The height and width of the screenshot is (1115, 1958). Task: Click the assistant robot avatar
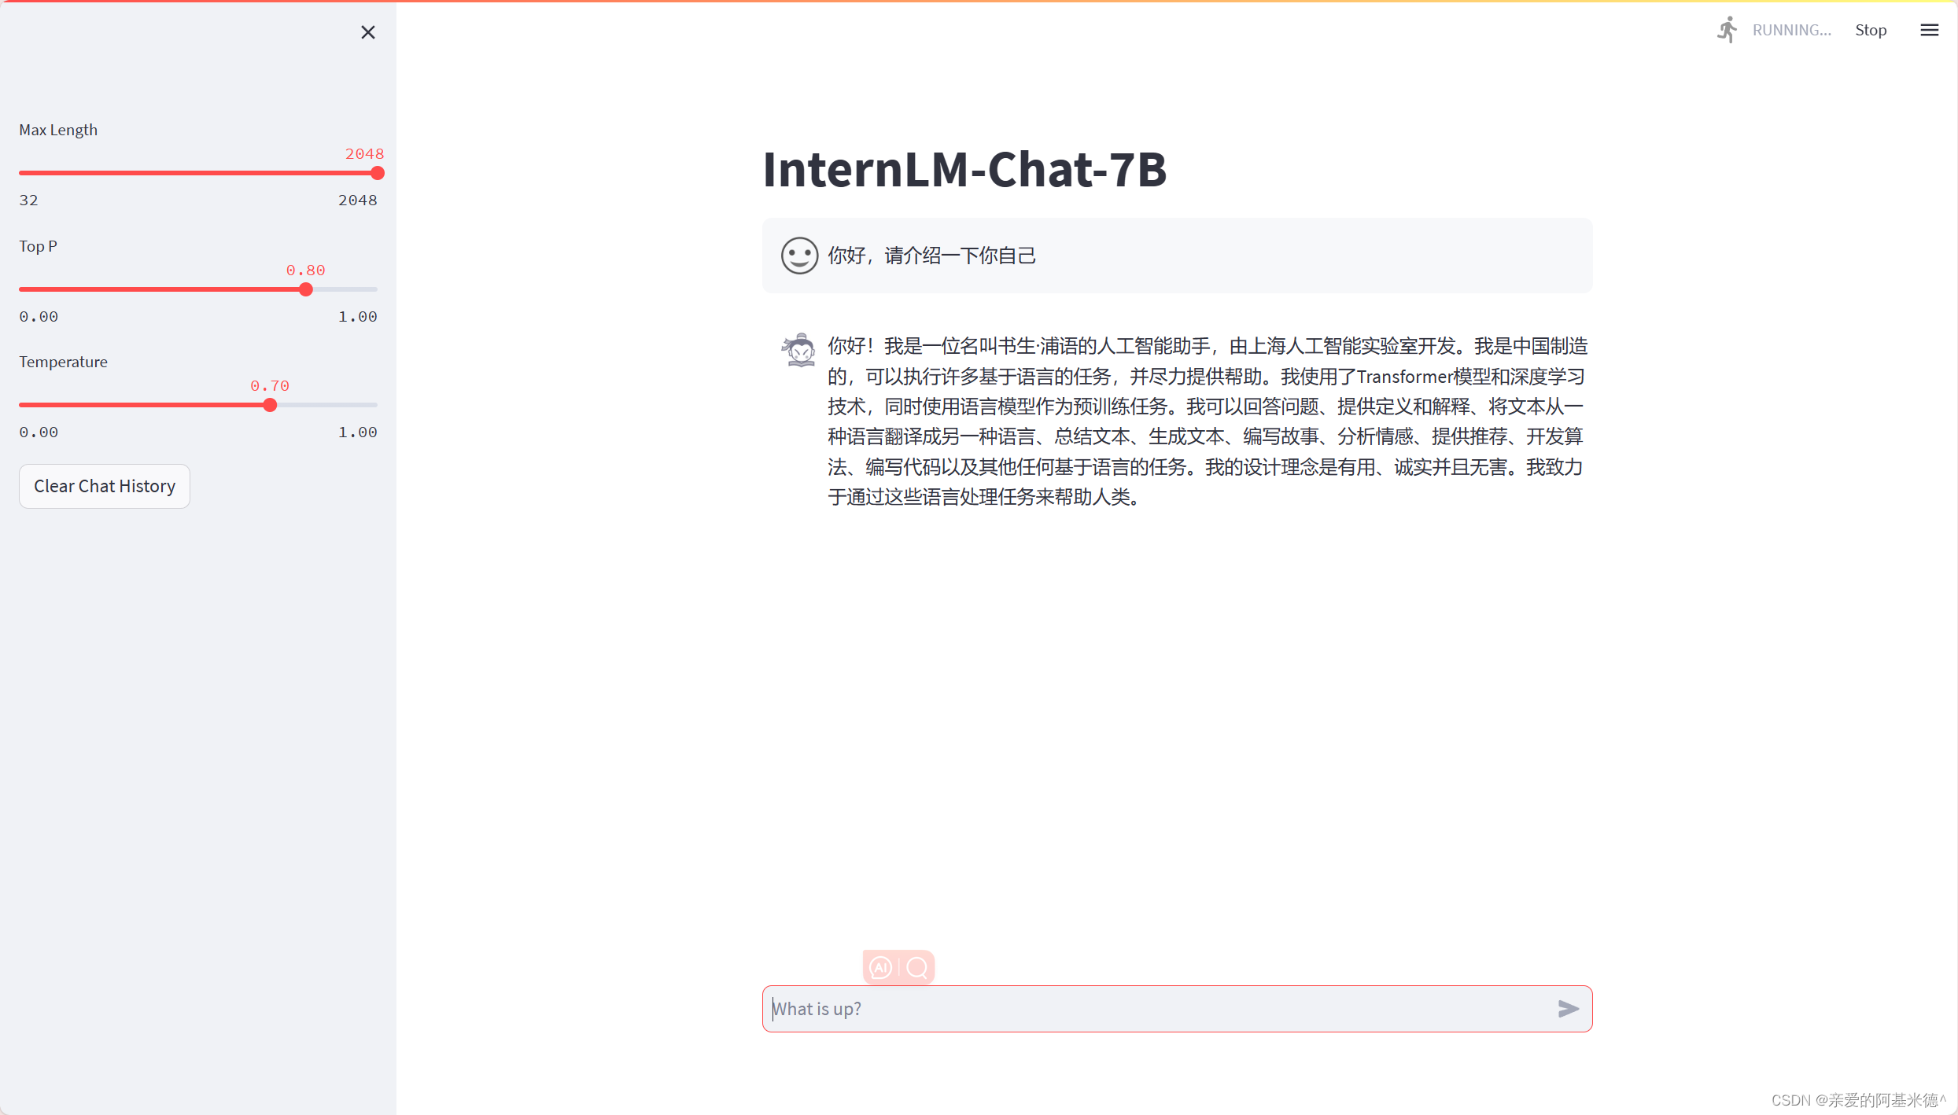[799, 349]
